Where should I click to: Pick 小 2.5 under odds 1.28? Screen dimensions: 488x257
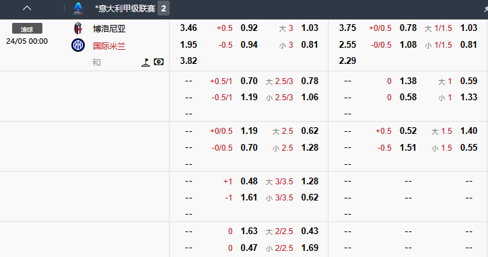(x=310, y=147)
